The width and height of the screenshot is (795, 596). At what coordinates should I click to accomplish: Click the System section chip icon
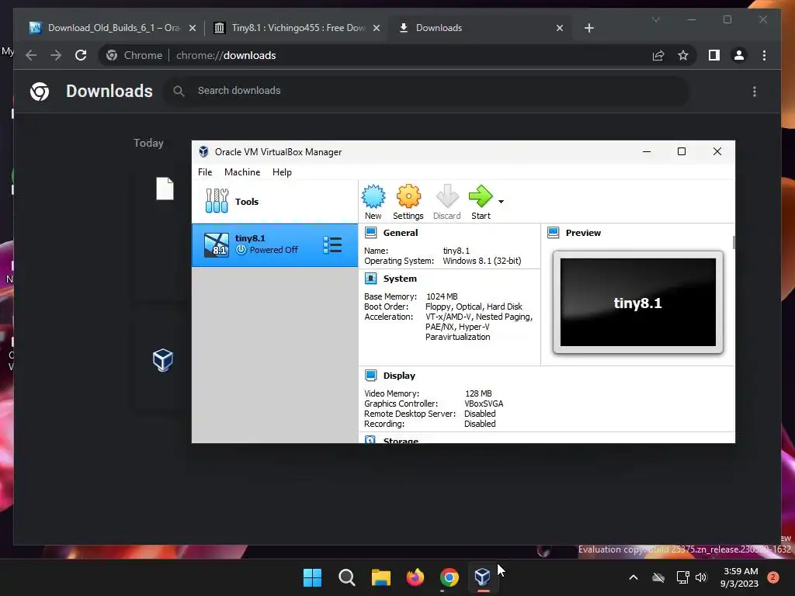click(370, 279)
